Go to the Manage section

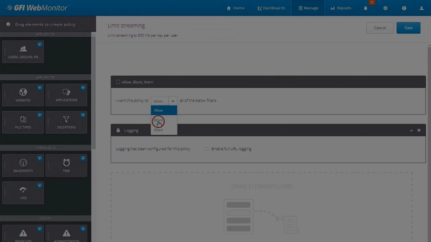tap(308, 8)
